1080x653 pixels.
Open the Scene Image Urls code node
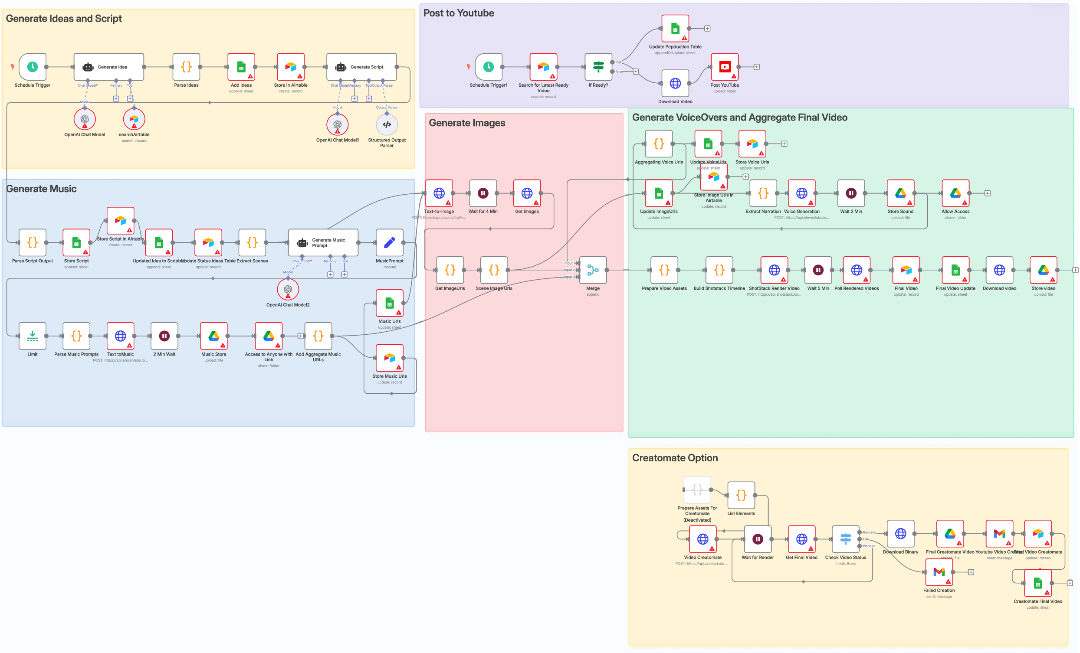(x=494, y=270)
